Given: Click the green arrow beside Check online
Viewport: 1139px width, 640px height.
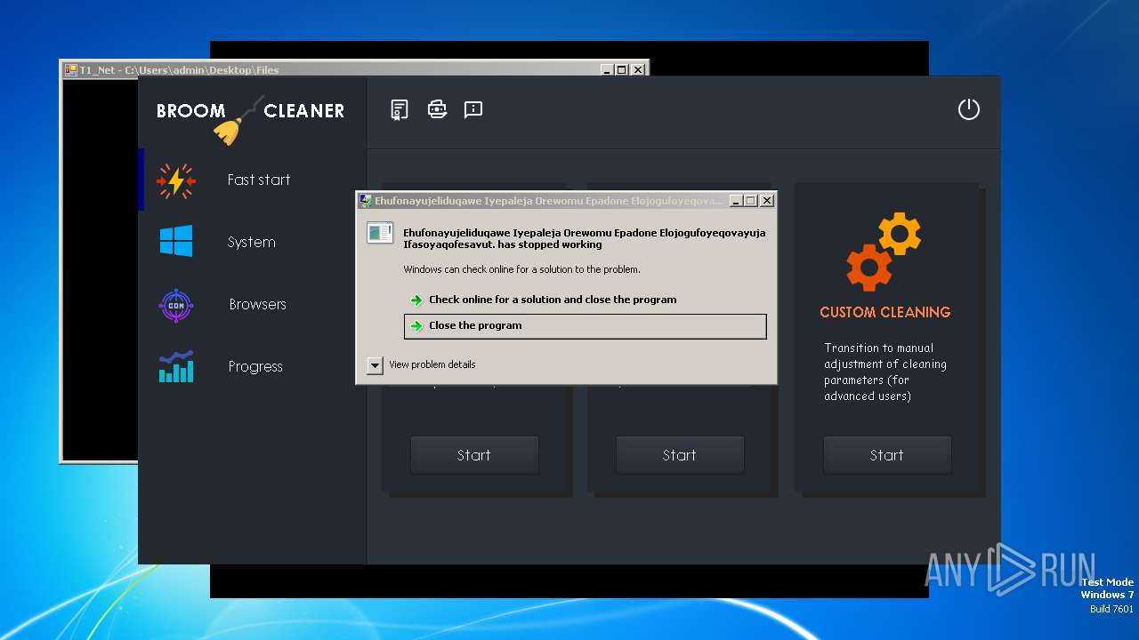Looking at the screenshot, I should click(416, 300).
